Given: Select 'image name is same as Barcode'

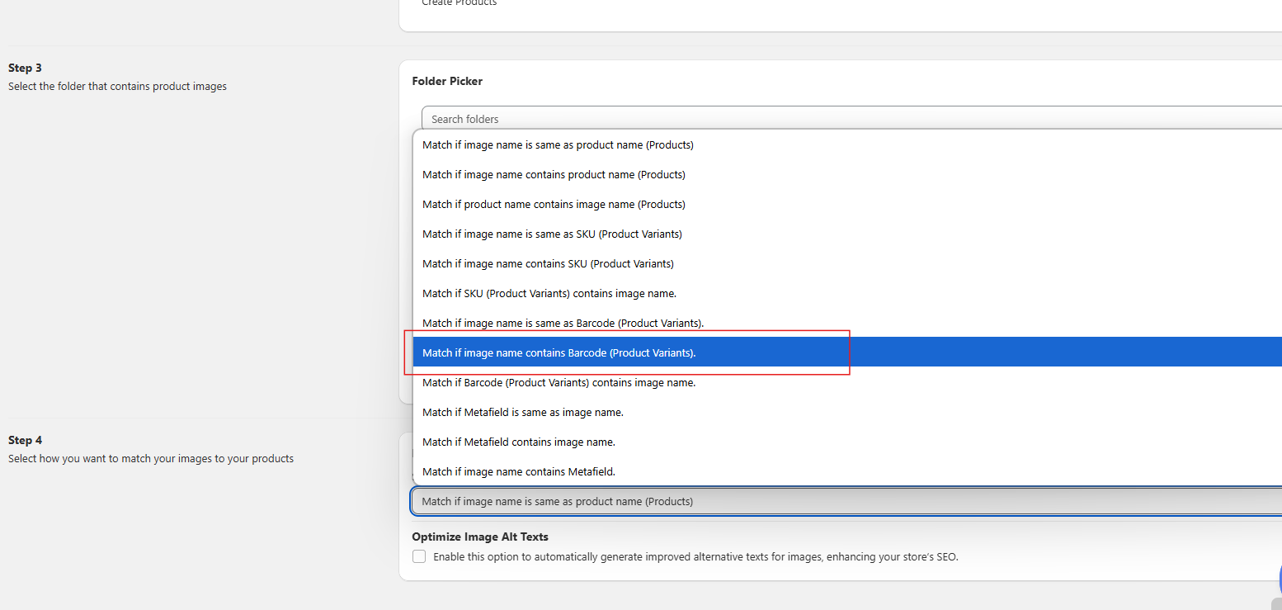Looking at the screenshot, I should [563, 324].
